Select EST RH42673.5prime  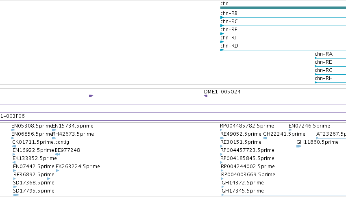tap(73, 134)
